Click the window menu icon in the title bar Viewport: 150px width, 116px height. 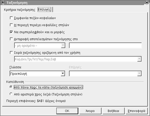coord(3,3)
